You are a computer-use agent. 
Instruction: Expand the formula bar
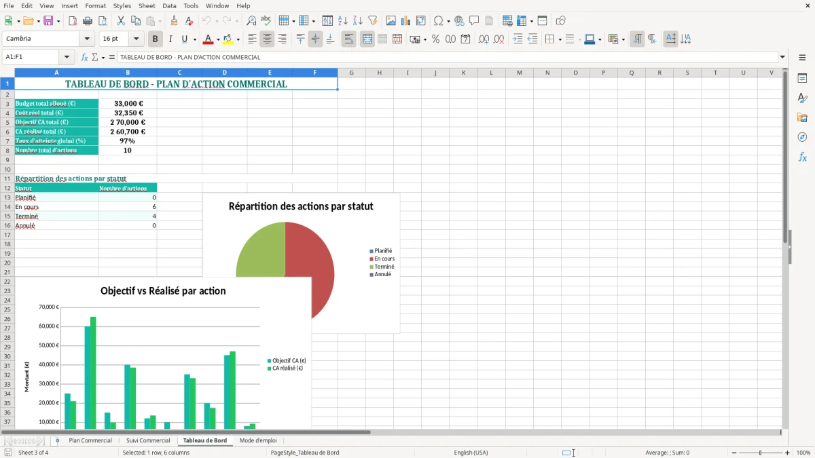782,57
